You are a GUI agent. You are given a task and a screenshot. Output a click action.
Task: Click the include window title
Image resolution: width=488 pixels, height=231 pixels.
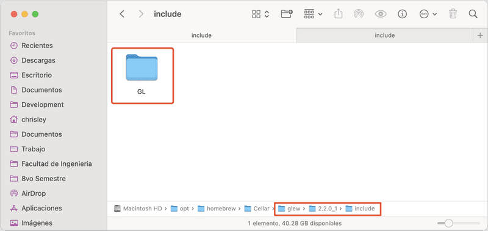[167, 14]
